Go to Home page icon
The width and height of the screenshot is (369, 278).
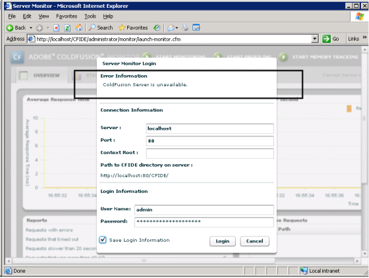click(x=79, y=28)
